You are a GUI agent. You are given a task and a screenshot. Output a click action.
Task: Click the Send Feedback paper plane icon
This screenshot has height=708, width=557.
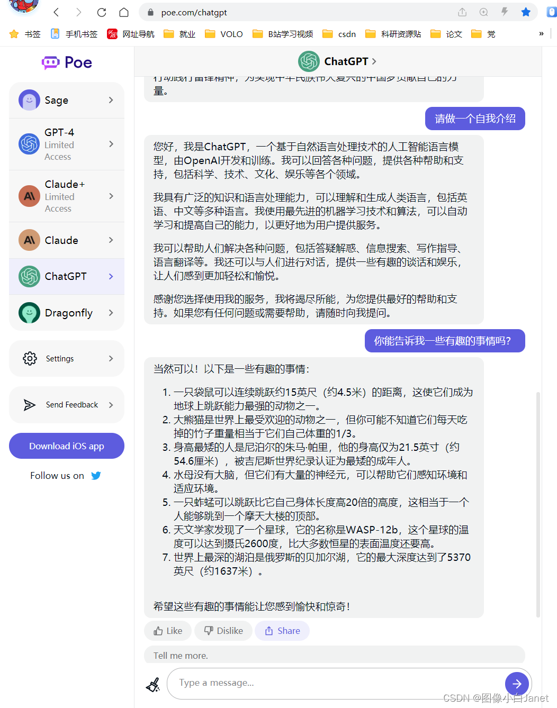[x=30, y=405]
